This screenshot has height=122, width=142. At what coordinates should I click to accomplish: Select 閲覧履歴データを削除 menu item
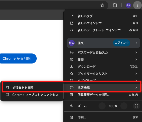coord(103,95)
